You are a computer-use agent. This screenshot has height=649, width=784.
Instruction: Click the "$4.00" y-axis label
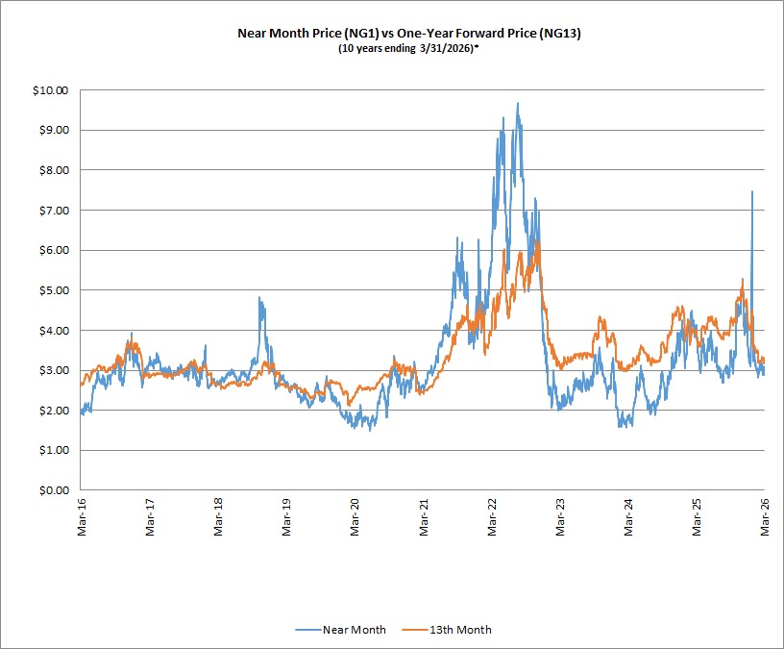click(54, 330)
